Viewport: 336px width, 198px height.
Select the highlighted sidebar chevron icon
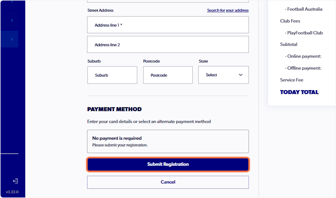pyautogui.click(x=12, y=39)
